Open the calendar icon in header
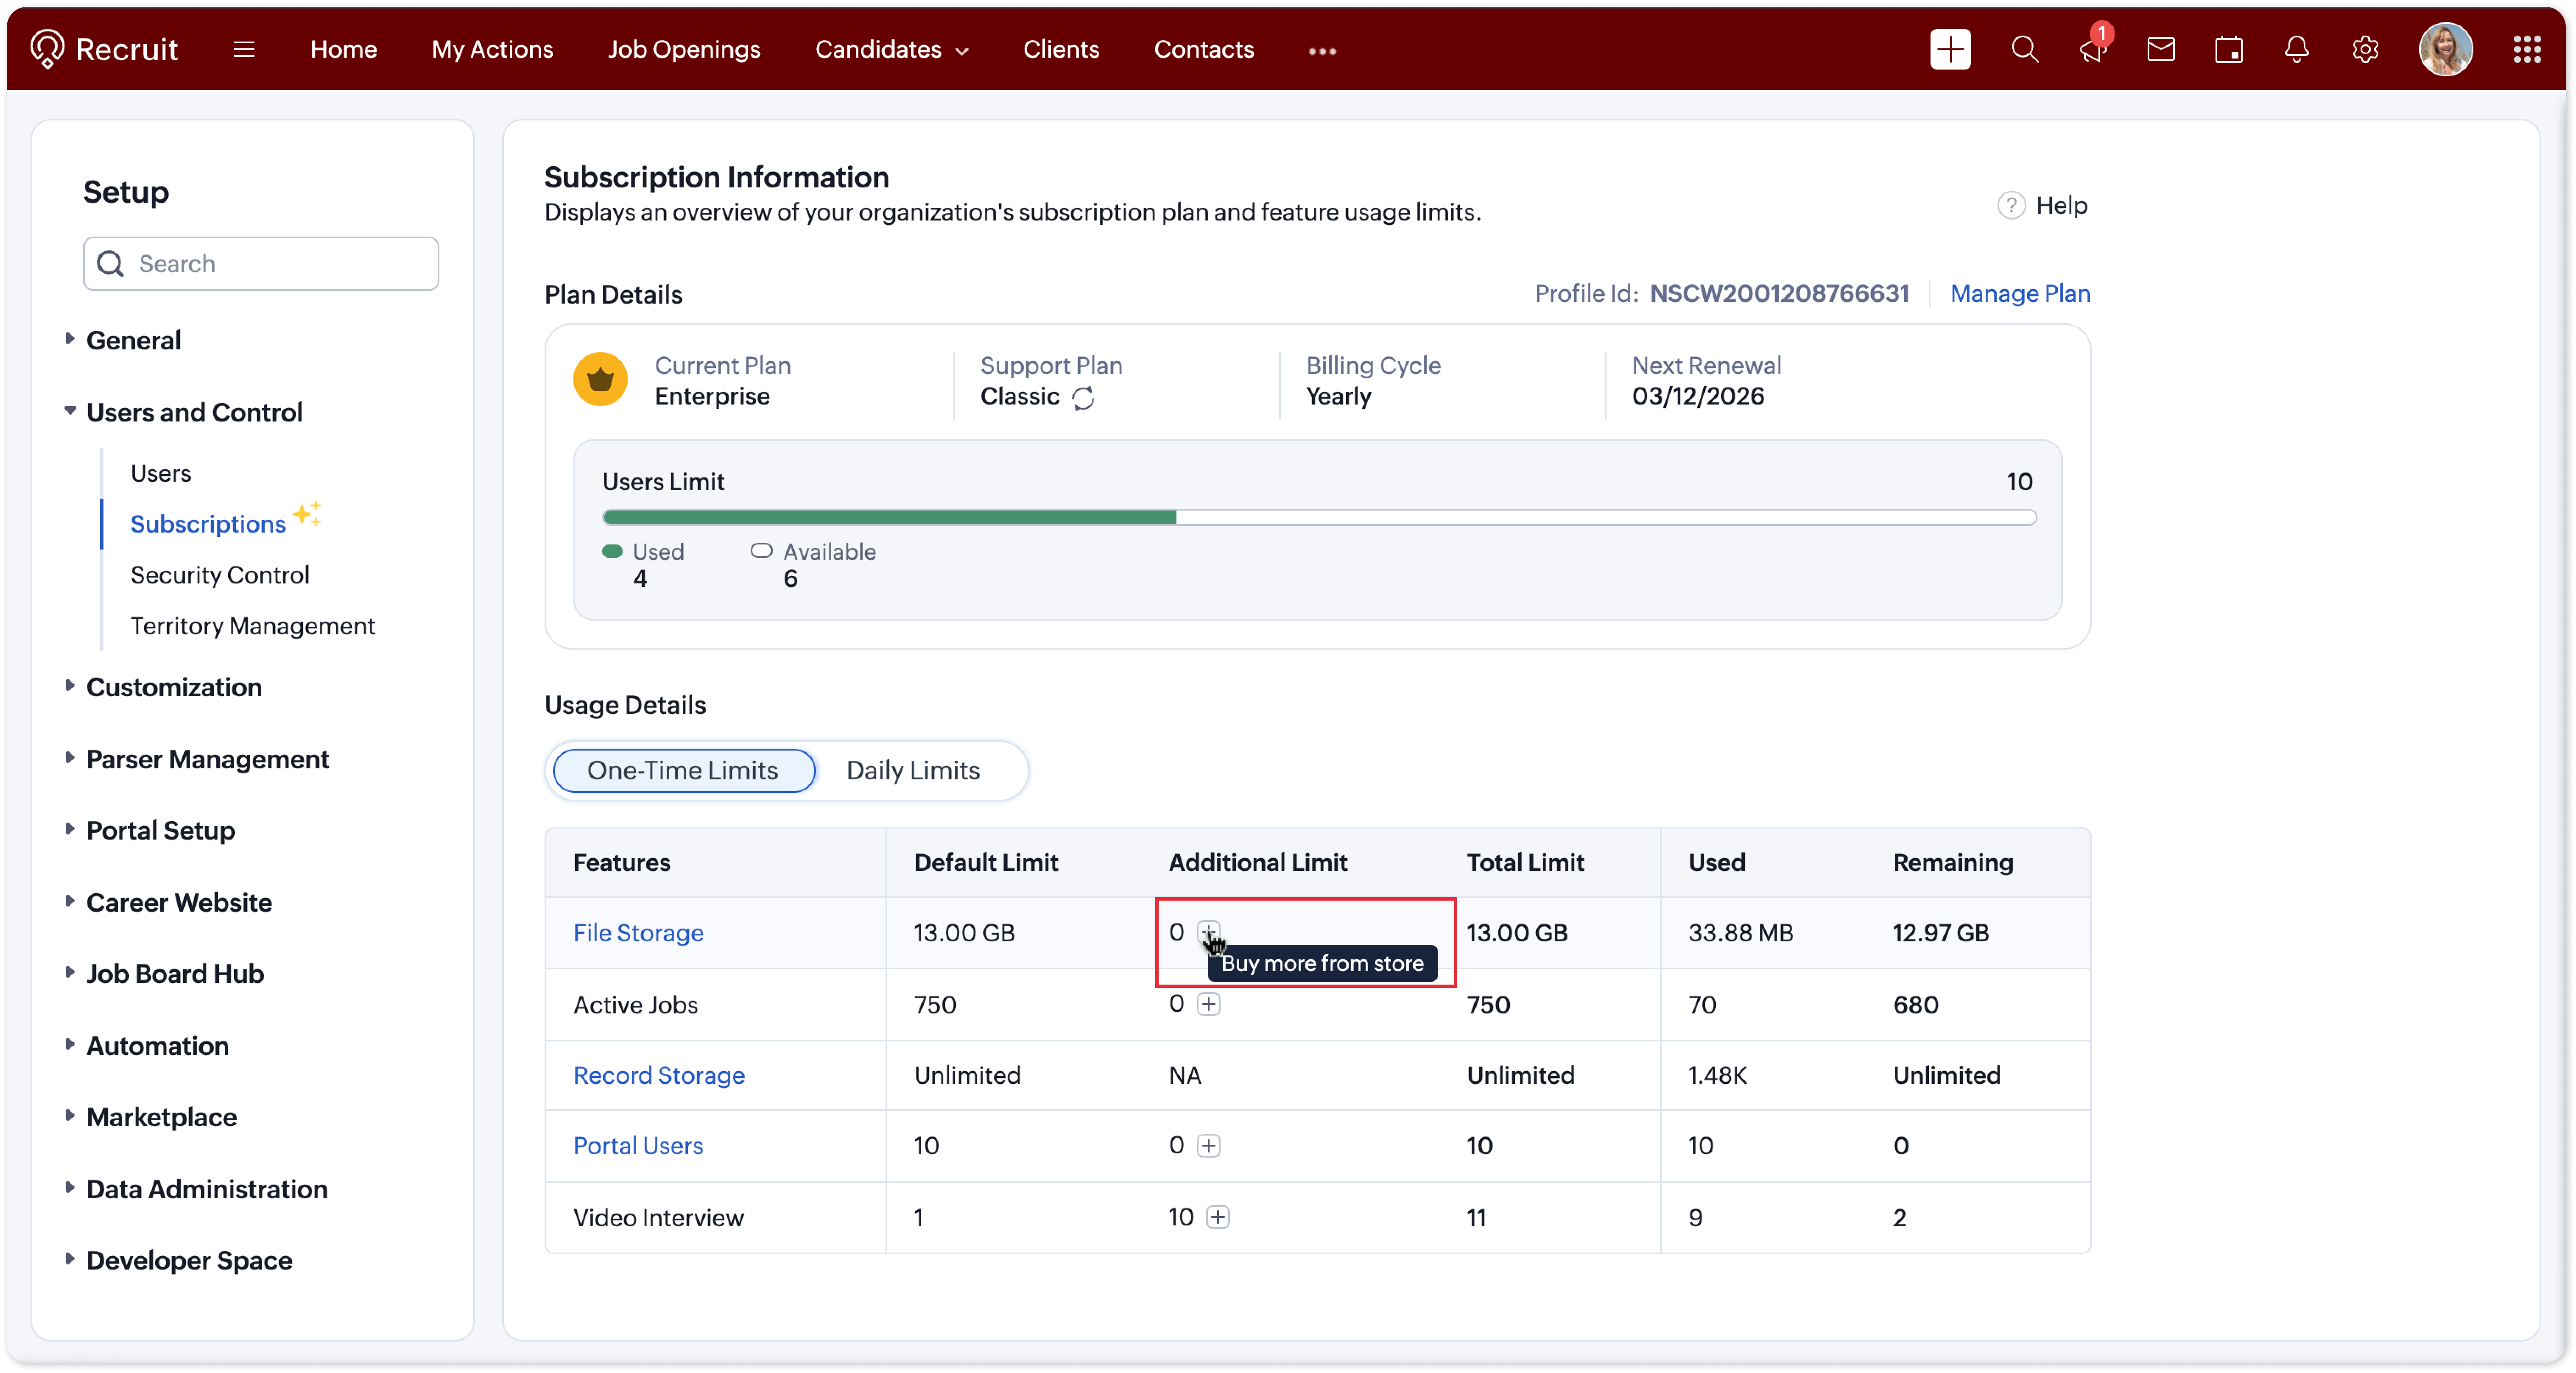 tap(2229, 49)
